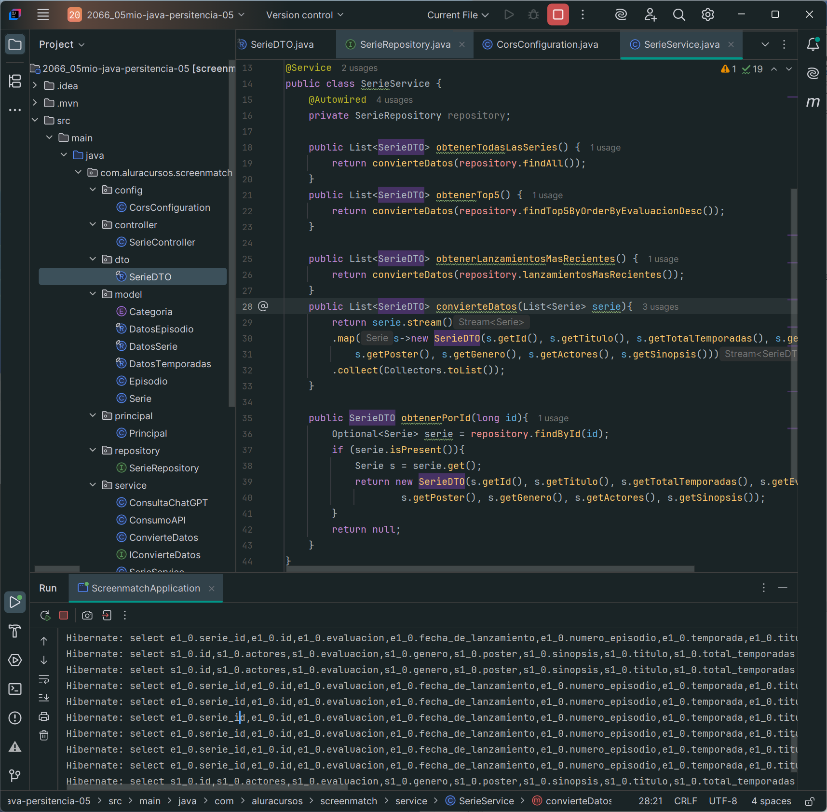The width and height of the screenshot is (827, 812).
Task: Rerun ScreenmatchApplication in Run panel
Action: [x=45, y=615]
